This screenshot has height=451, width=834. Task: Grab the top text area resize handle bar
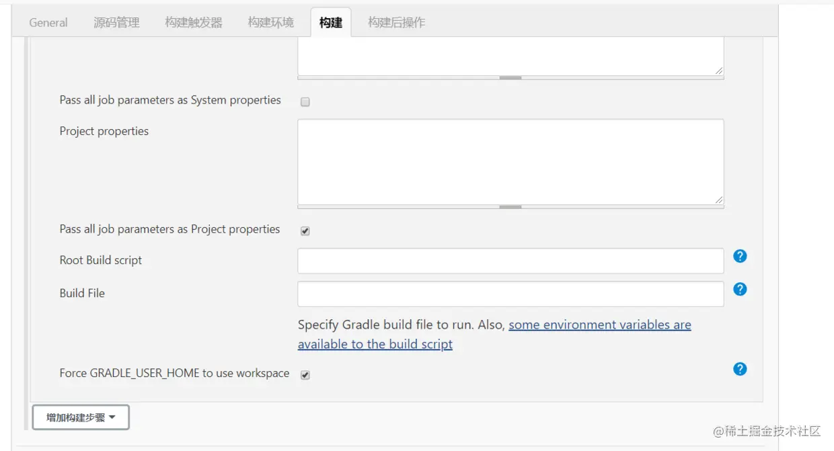coord(510,78)
